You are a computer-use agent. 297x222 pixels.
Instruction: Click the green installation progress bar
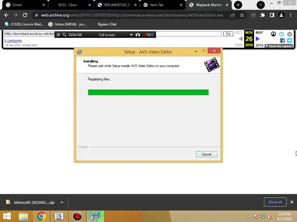click(148, 92)
